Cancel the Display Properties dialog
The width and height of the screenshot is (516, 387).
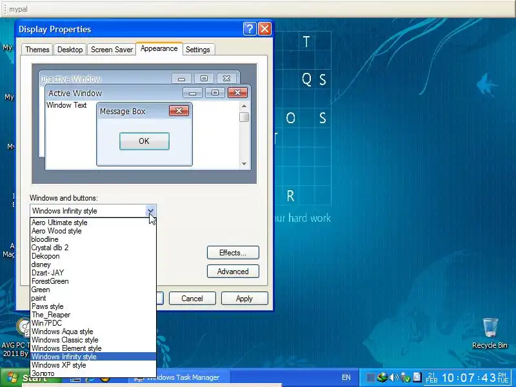192,299
